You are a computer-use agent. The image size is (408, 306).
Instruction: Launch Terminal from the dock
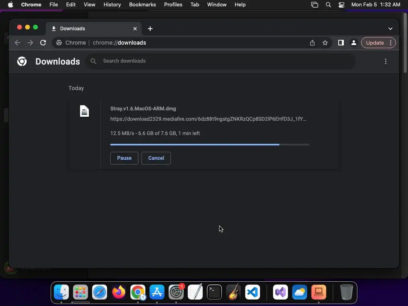214,292
